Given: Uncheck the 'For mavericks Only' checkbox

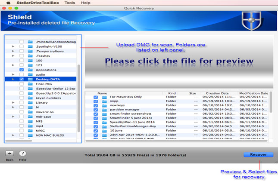Looking at the screenshot, I should (x=96, y=97).
